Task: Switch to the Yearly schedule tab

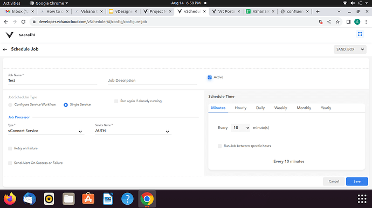Action: point(326,108)
